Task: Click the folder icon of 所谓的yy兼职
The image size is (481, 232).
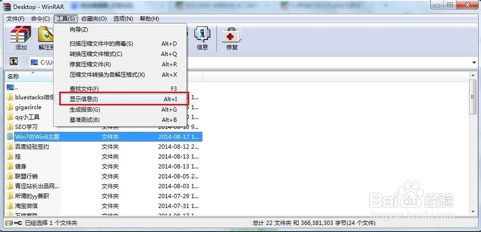Action: (x=11, y=196)
